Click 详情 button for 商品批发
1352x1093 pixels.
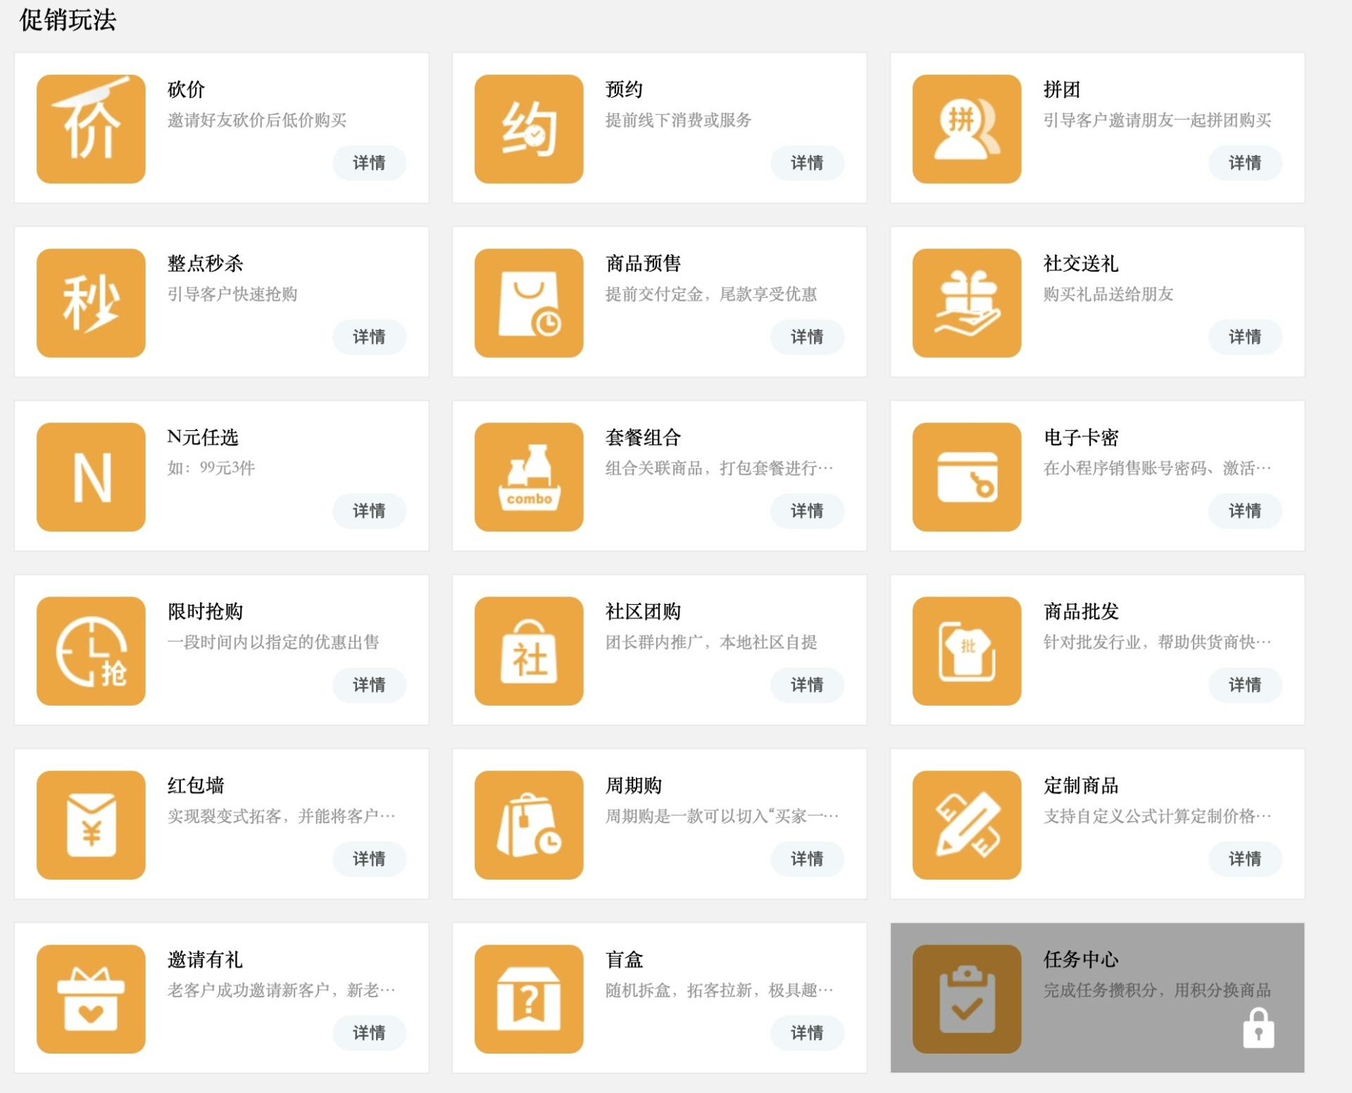point(1245,685)
